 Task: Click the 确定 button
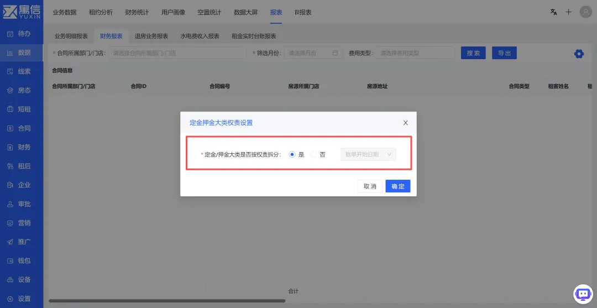click(x=398, y=186)
